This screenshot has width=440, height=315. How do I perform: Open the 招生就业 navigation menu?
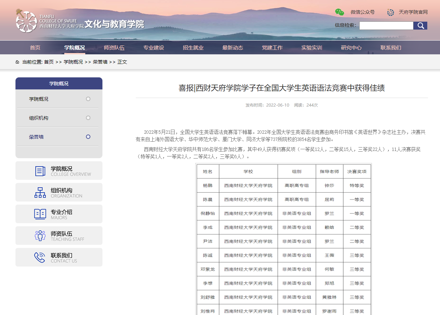click(193, 48)
